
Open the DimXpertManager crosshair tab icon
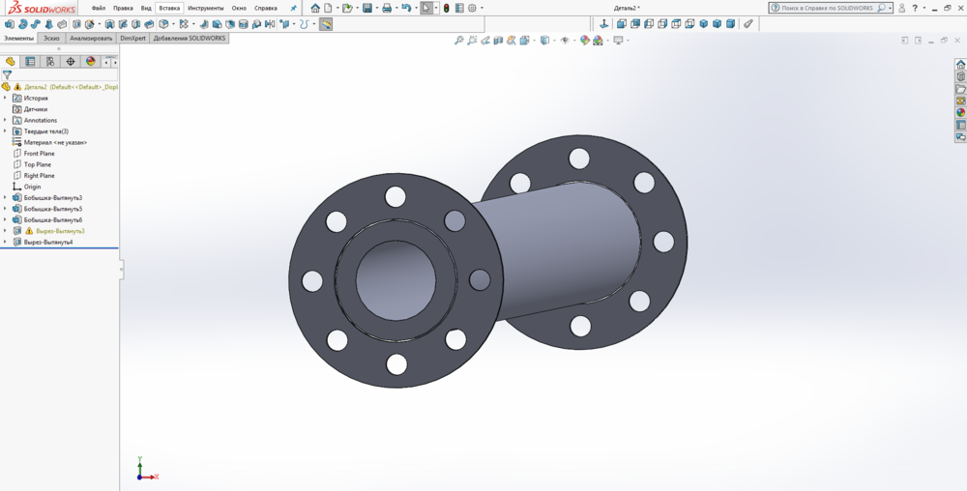click(x=71, y=61)
